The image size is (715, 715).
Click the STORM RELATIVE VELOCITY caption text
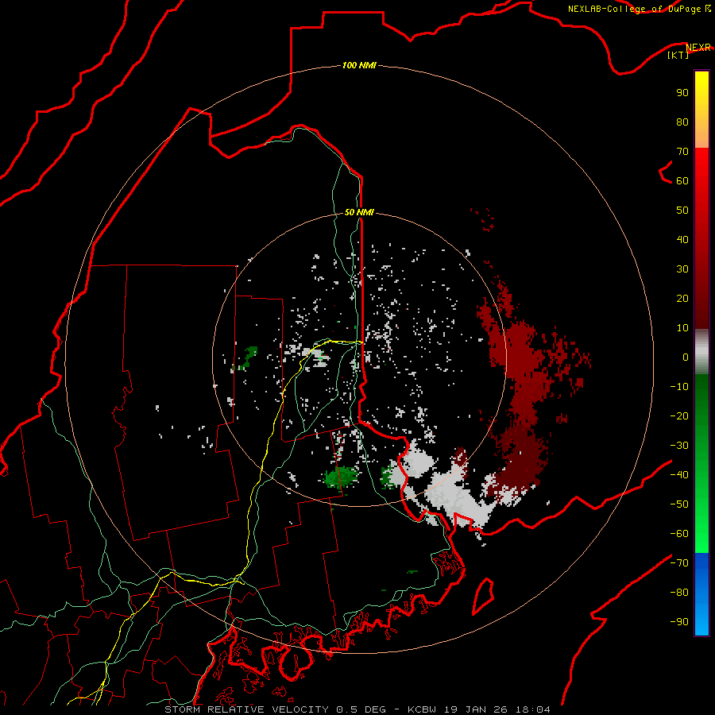click(246, 709)
